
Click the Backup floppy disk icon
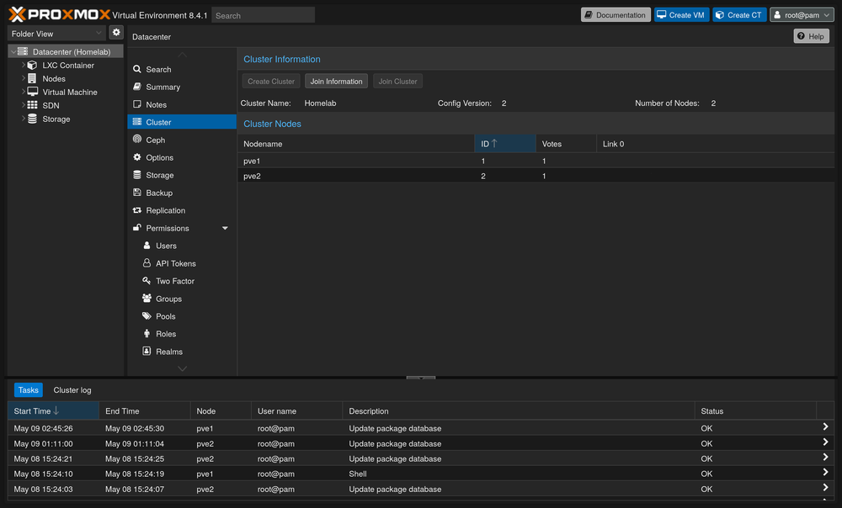(137, 193)
